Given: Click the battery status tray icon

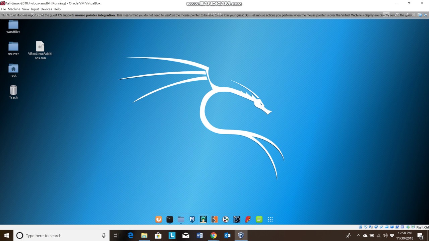Looking at the screenshot, I should tap(372, 236).
